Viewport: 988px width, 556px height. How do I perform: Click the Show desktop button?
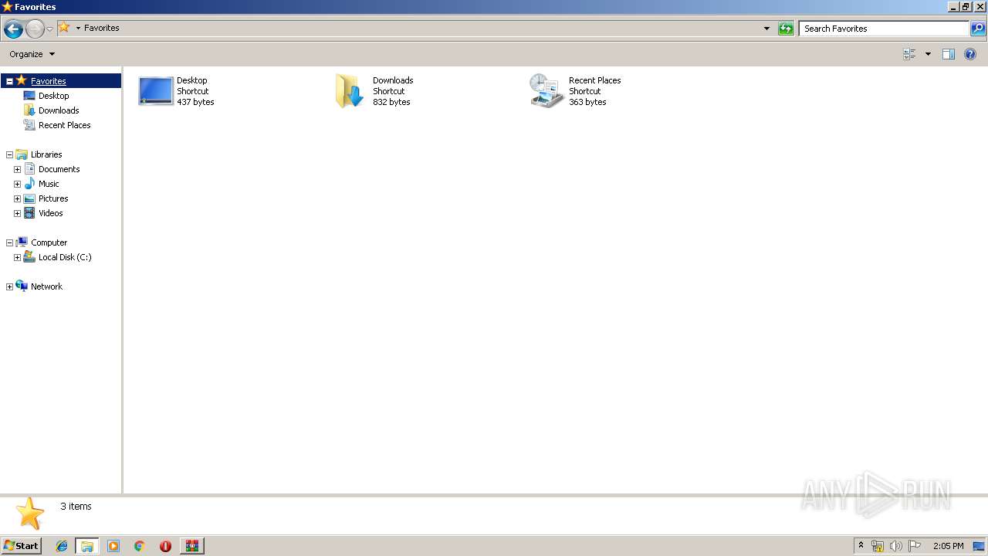pyautogui.click(x=980, y=546)
